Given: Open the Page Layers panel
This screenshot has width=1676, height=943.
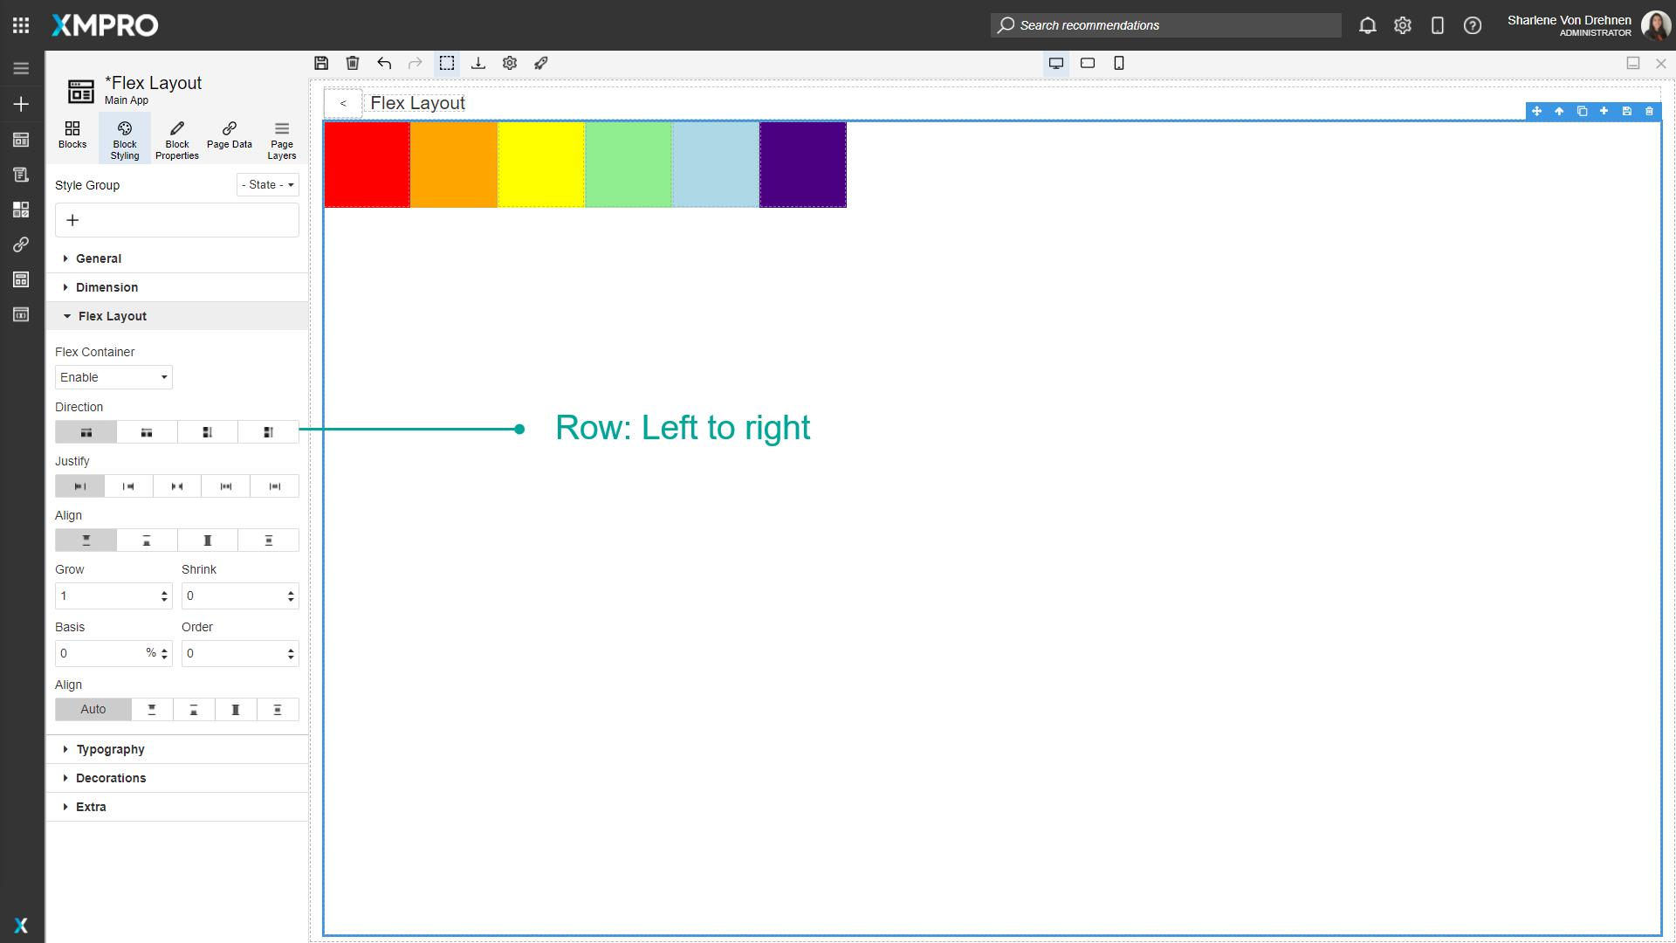Looking at the screenshot, I should (281, 138).
